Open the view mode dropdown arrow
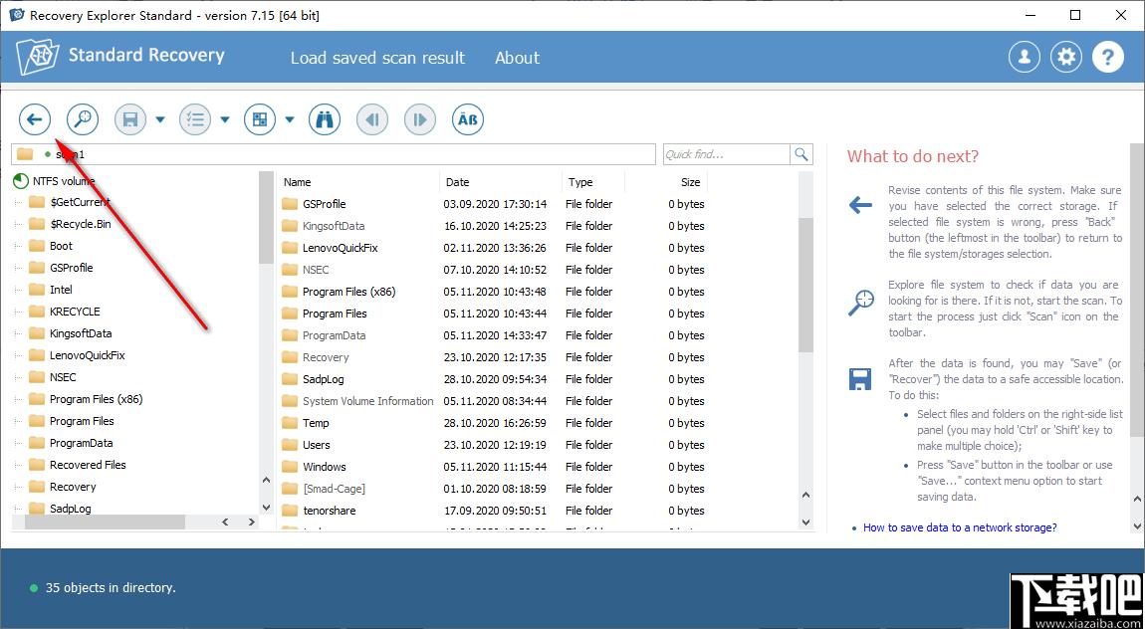This screenshot has width=1145, height=629. point(290,120)
